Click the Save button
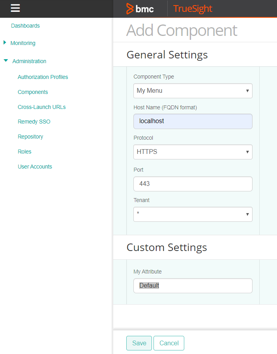 (x=139, y=343)
